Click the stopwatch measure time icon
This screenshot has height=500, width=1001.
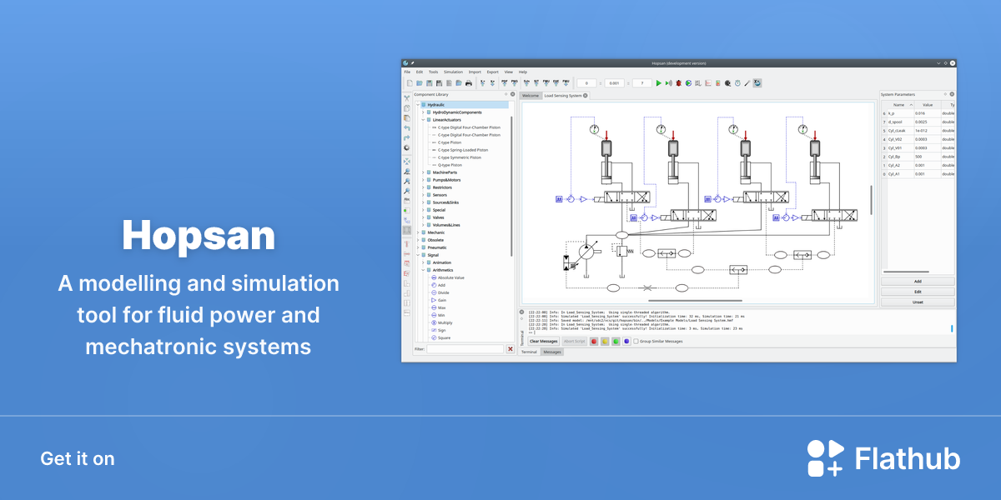[x=737, y=83]
